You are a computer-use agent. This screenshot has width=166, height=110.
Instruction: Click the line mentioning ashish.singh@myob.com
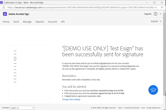[96, 63]
